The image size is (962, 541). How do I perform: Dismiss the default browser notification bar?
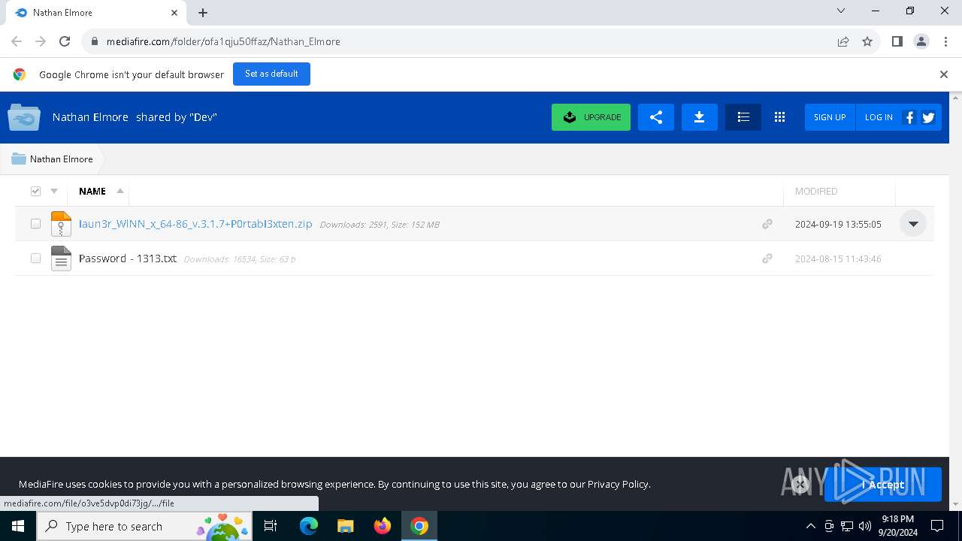pos(943,74)
